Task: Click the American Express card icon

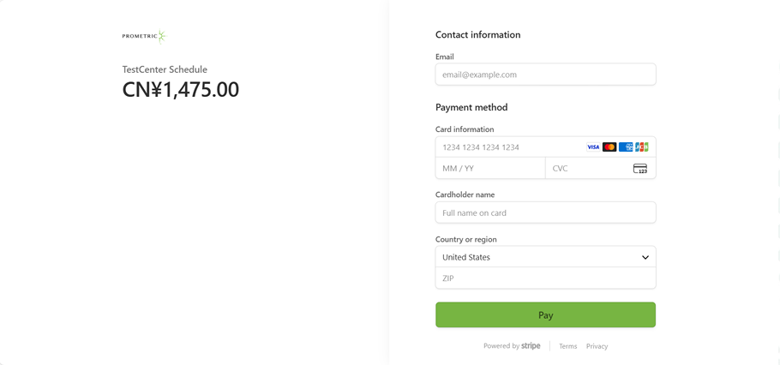Action: pos(626,147)
